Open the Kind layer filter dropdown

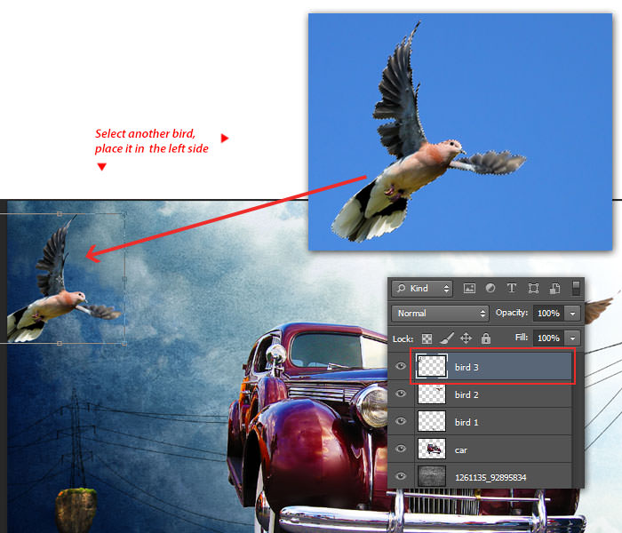pyautogui.click(x=422, y=289)
